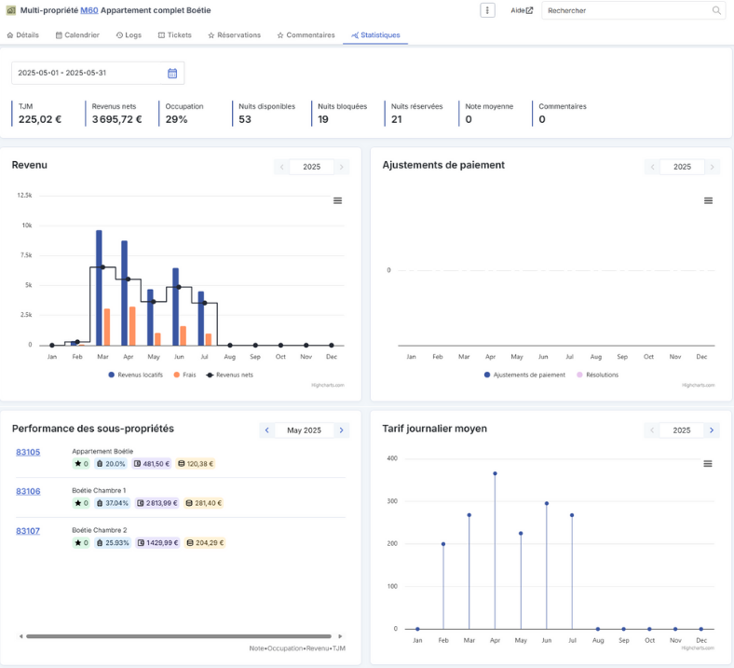Screen dimensions: 734x668
Task: Open sub-property 83106 link
Action: coord(28,491)
